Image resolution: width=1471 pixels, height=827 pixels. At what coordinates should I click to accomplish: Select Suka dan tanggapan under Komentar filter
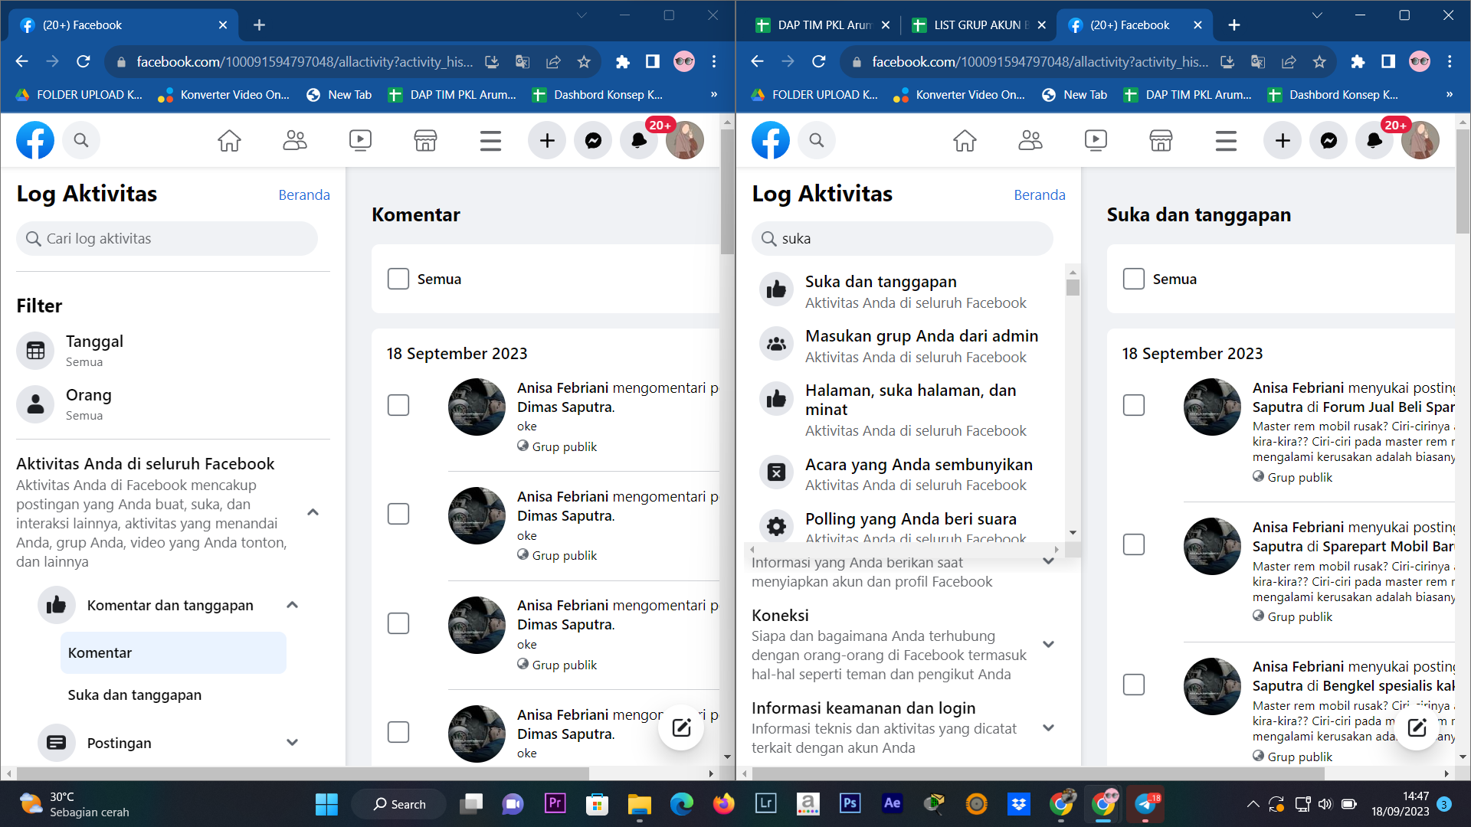(x=135, y=695)
